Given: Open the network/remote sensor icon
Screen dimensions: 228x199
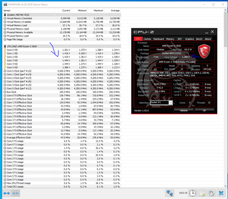Looking at the screenshot, I should [x=170, y=193].
